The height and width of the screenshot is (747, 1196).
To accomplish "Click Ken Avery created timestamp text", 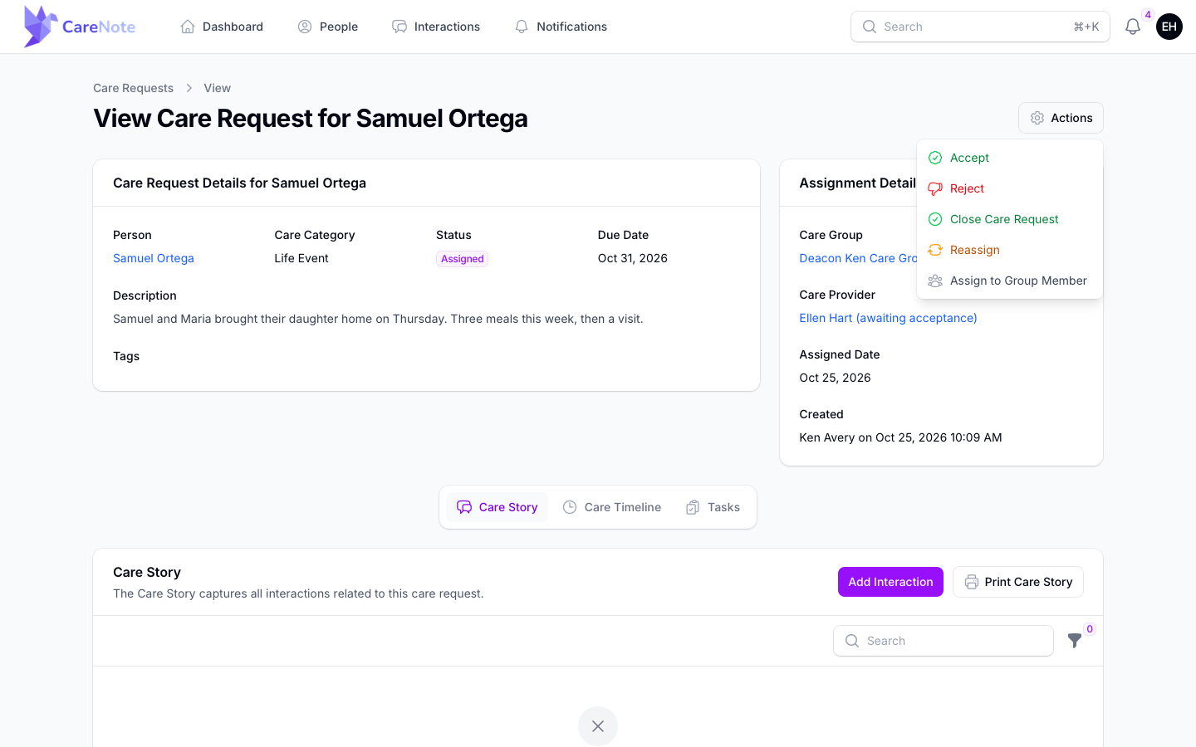I will pyautogui.click(x=900, y=437).
